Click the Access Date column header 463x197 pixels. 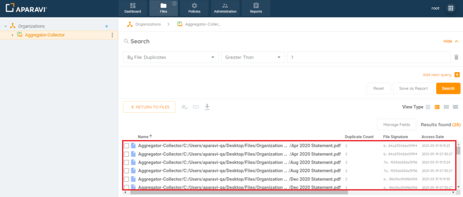[x=433, y=137]
